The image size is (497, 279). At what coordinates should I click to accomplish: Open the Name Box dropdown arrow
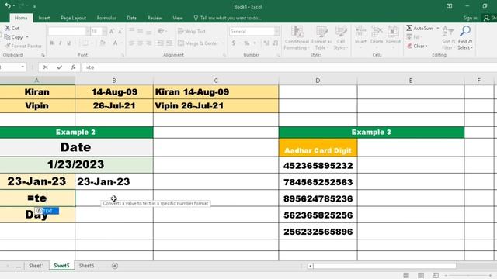(23, 67)
